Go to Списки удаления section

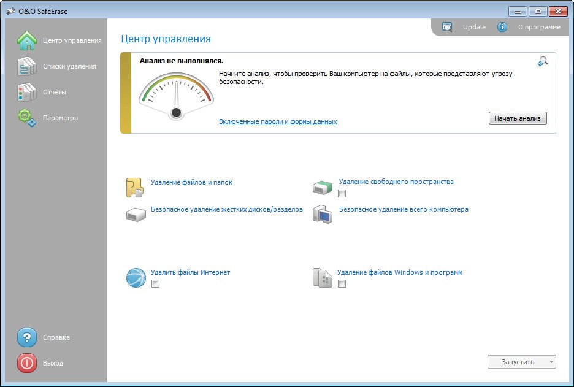69,66
